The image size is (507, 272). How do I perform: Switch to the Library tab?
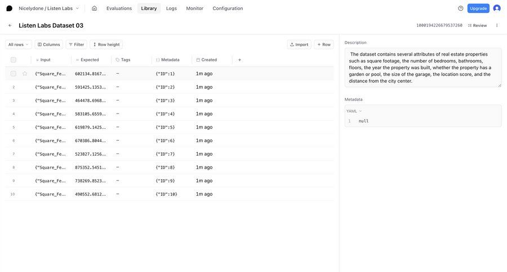(x=149, y=8)
